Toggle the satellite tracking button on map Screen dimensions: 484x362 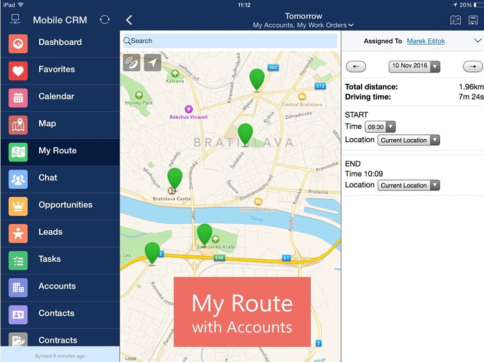pyautogui.click(x=132, y=63)
